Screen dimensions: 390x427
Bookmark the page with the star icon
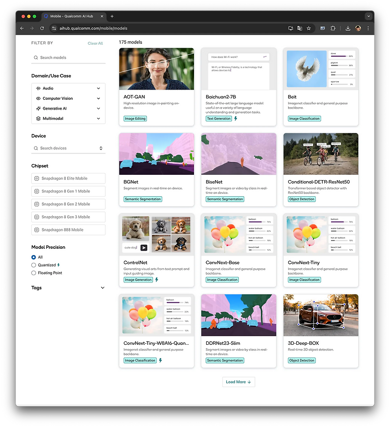tap(309, 28)
